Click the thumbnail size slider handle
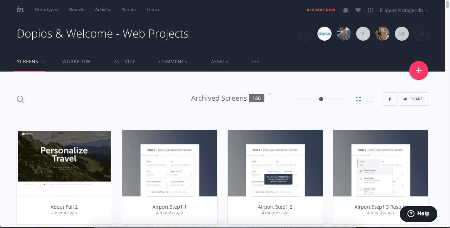This screenshot has width=450, height=228. [321, 99]
